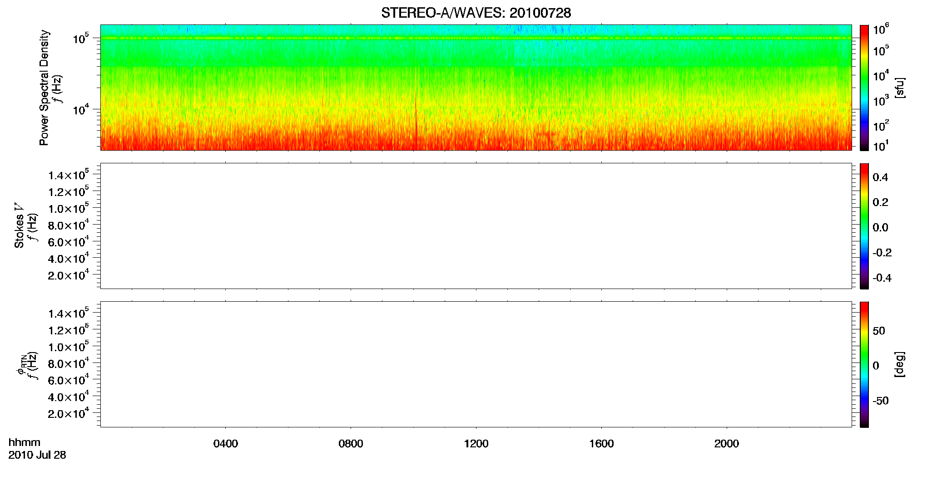
Task: Click the empty phi RTN plot panel
Action: pos(476,364)
